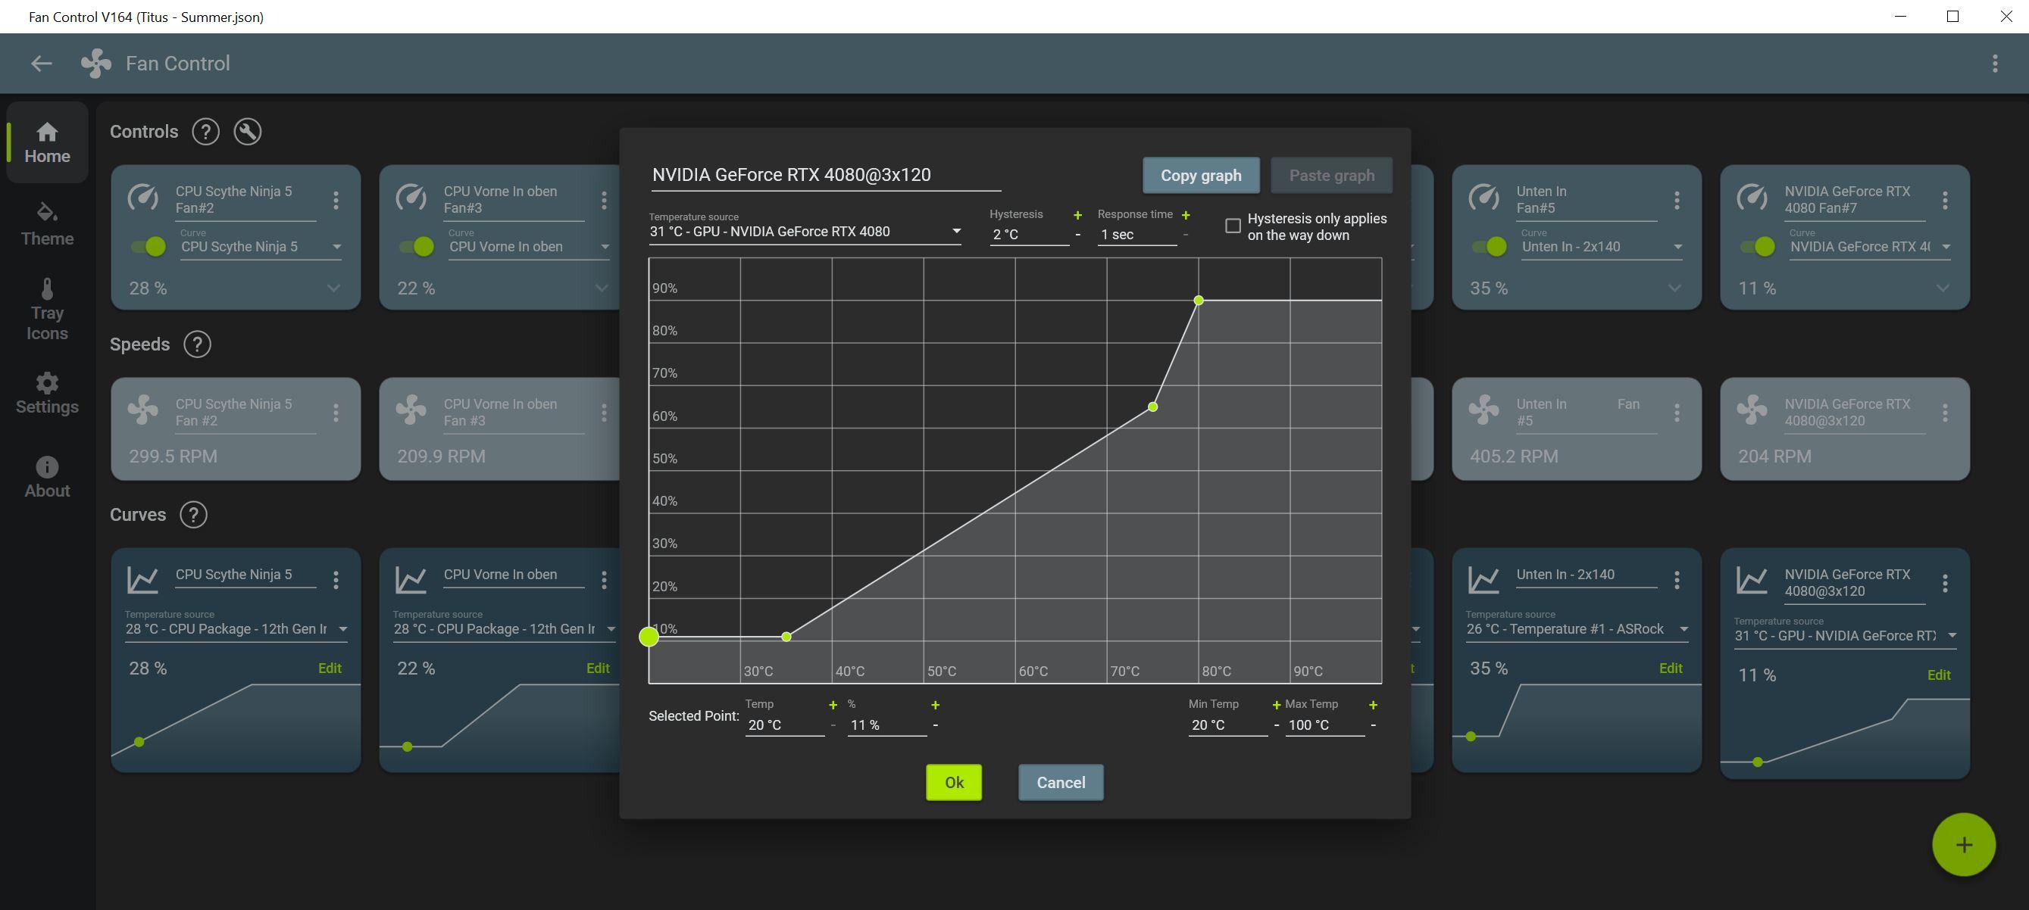
Task: Open menu of CPU Scythe Ninja 5 curve card
Action: pyautogui.click(x=336, y=580)
